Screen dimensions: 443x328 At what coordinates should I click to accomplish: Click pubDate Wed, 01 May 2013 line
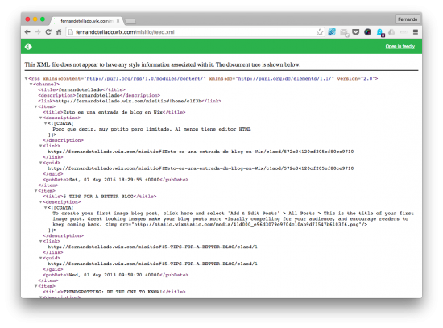(x=115, y=275)
